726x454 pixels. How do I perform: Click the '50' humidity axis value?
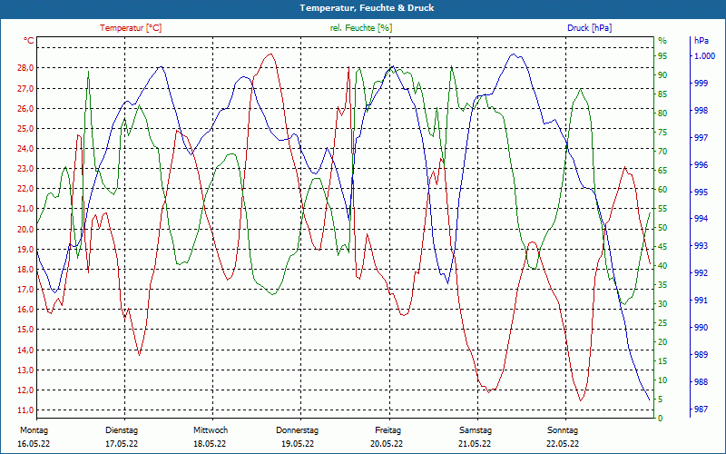662,228
